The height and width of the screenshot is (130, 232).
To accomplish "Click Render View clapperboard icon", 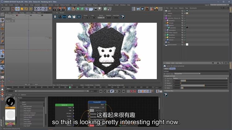I will [x=54, y=9].
